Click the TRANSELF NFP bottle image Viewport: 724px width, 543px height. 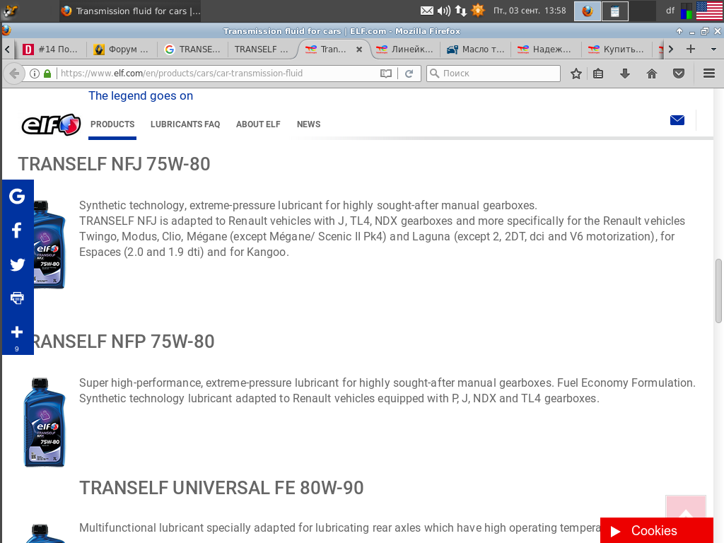[x=45, y=422]
